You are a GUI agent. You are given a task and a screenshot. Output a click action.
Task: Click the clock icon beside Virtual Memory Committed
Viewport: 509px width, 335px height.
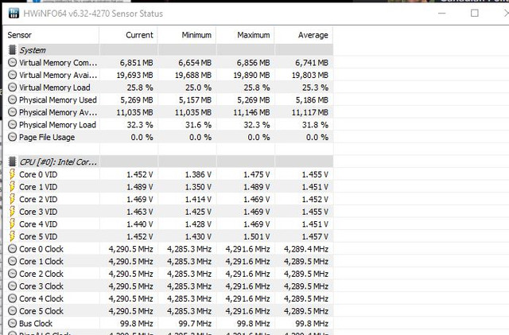pos(13,62)
